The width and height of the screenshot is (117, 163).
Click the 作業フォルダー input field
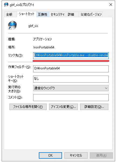click(71, 69)
